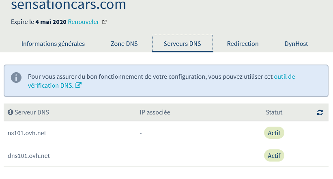Screen dimensions: 333x179
Task: Open the DynHost tab
Action: (296, 44)
